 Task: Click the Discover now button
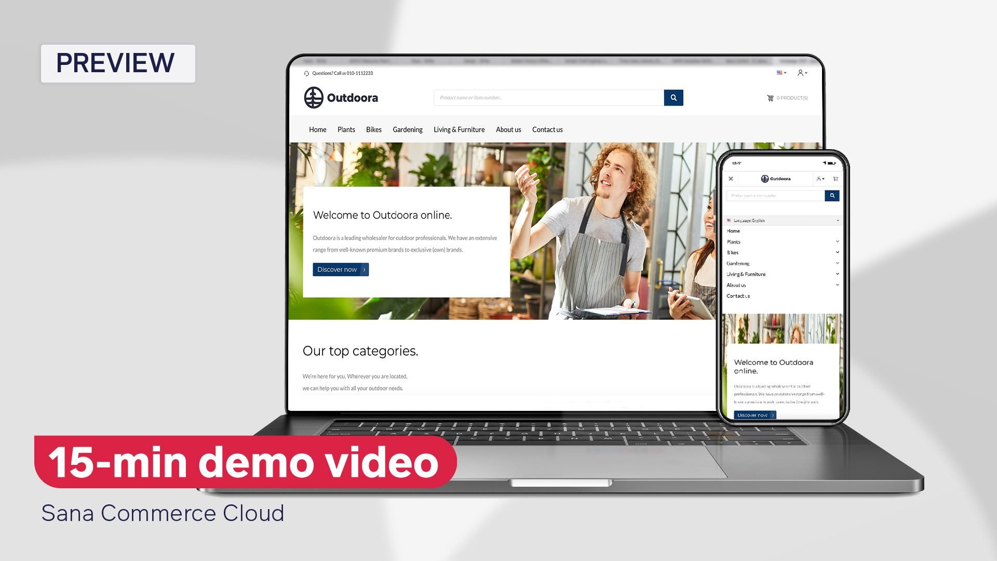(x=340, y=269)
